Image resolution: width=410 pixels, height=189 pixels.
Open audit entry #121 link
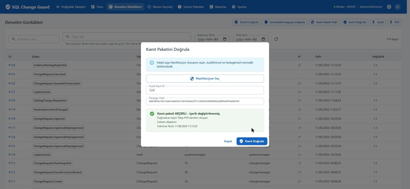(x=12, y=92)
